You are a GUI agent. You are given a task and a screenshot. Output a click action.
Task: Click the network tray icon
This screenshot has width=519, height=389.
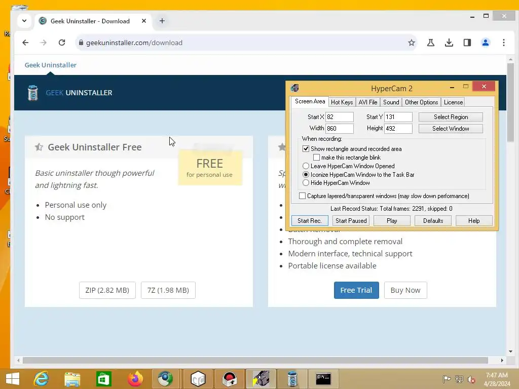459,379
